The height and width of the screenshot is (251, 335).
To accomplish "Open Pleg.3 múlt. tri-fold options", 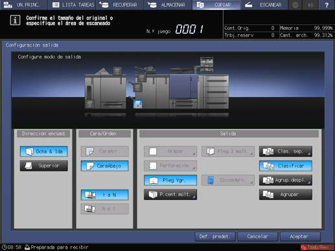I will point(228,151).
